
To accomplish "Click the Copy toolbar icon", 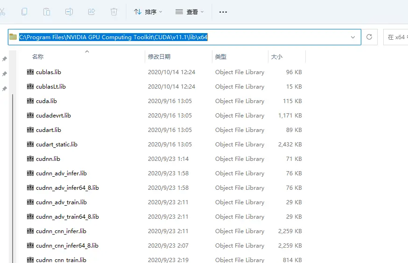I will pos(24,12).
